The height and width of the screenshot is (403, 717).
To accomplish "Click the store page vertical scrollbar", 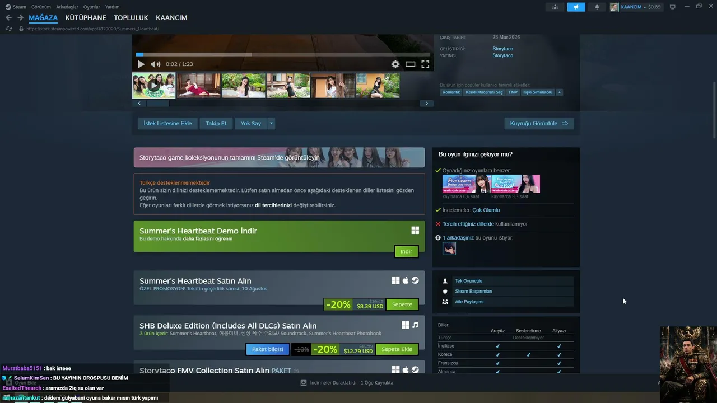I will pyautogui.click(x=714, y=110).
